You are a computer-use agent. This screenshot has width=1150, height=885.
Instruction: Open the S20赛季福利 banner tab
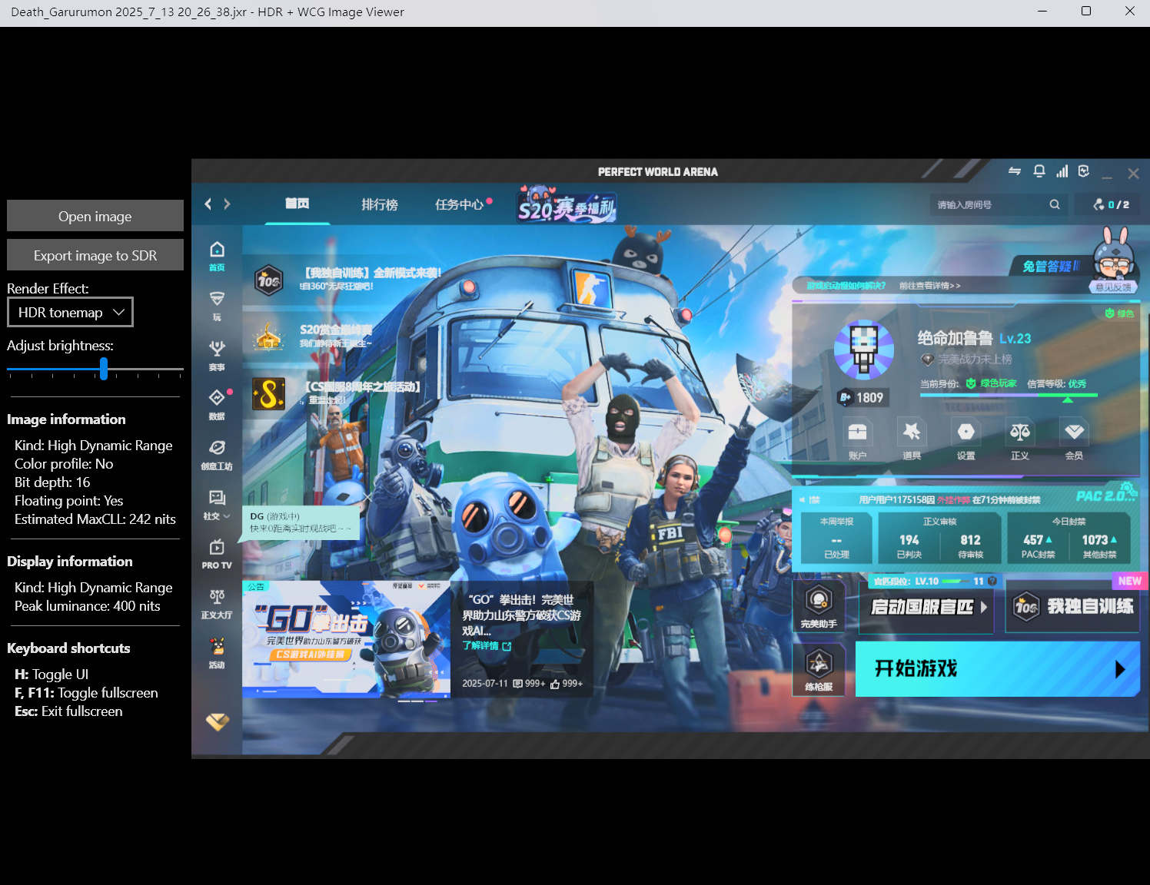[x=567, y=204]
